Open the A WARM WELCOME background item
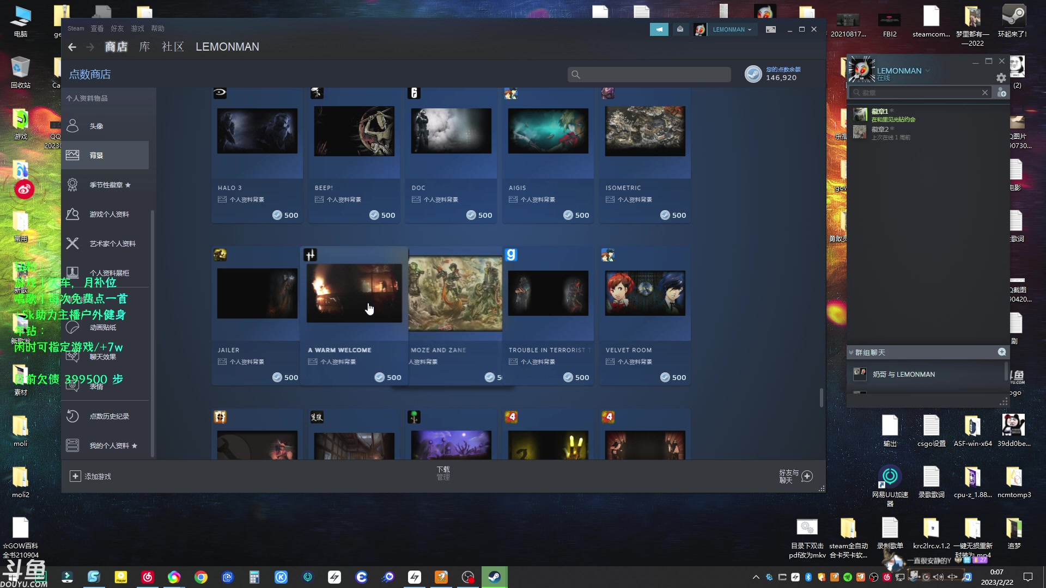 pos(354,316)
